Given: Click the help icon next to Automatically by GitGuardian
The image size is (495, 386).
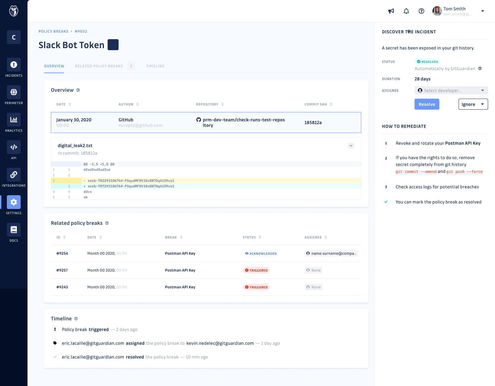Looking at the screenshot, I should coord(480,68).
